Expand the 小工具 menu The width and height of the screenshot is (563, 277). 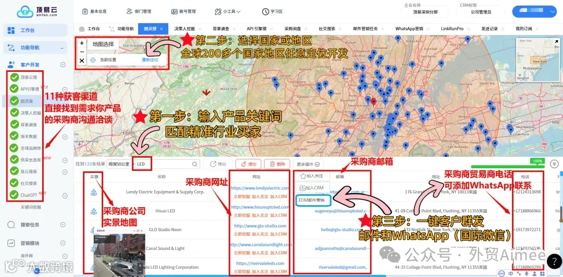(x=228, y=11)
